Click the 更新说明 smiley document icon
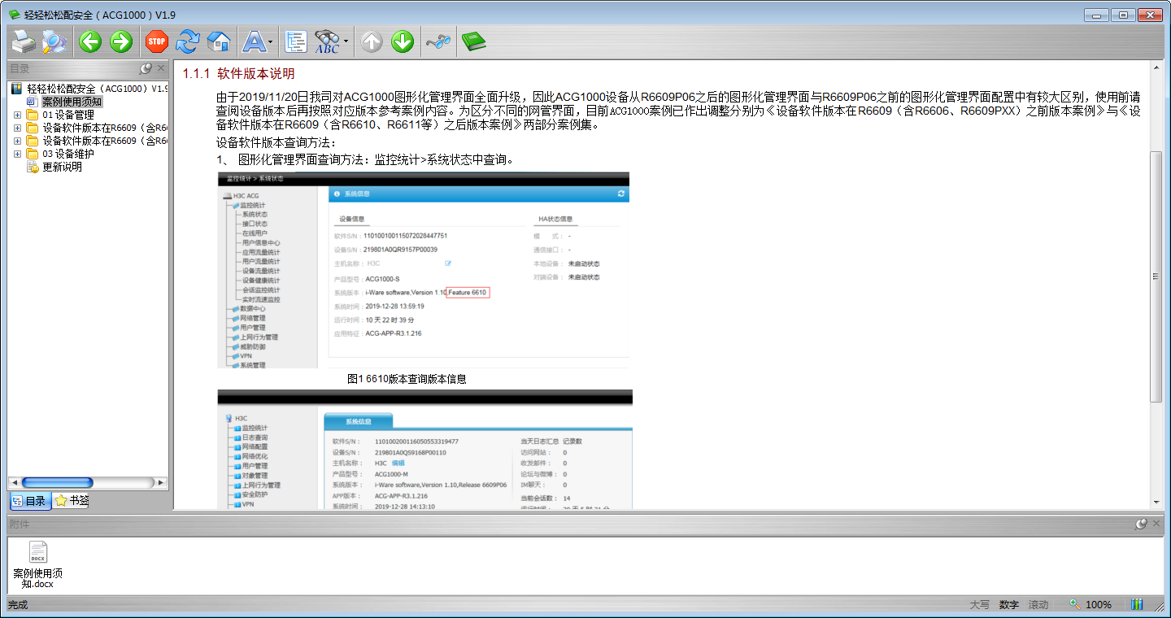The width and height of the screenshot is (1171, 618). coord(33,167)
